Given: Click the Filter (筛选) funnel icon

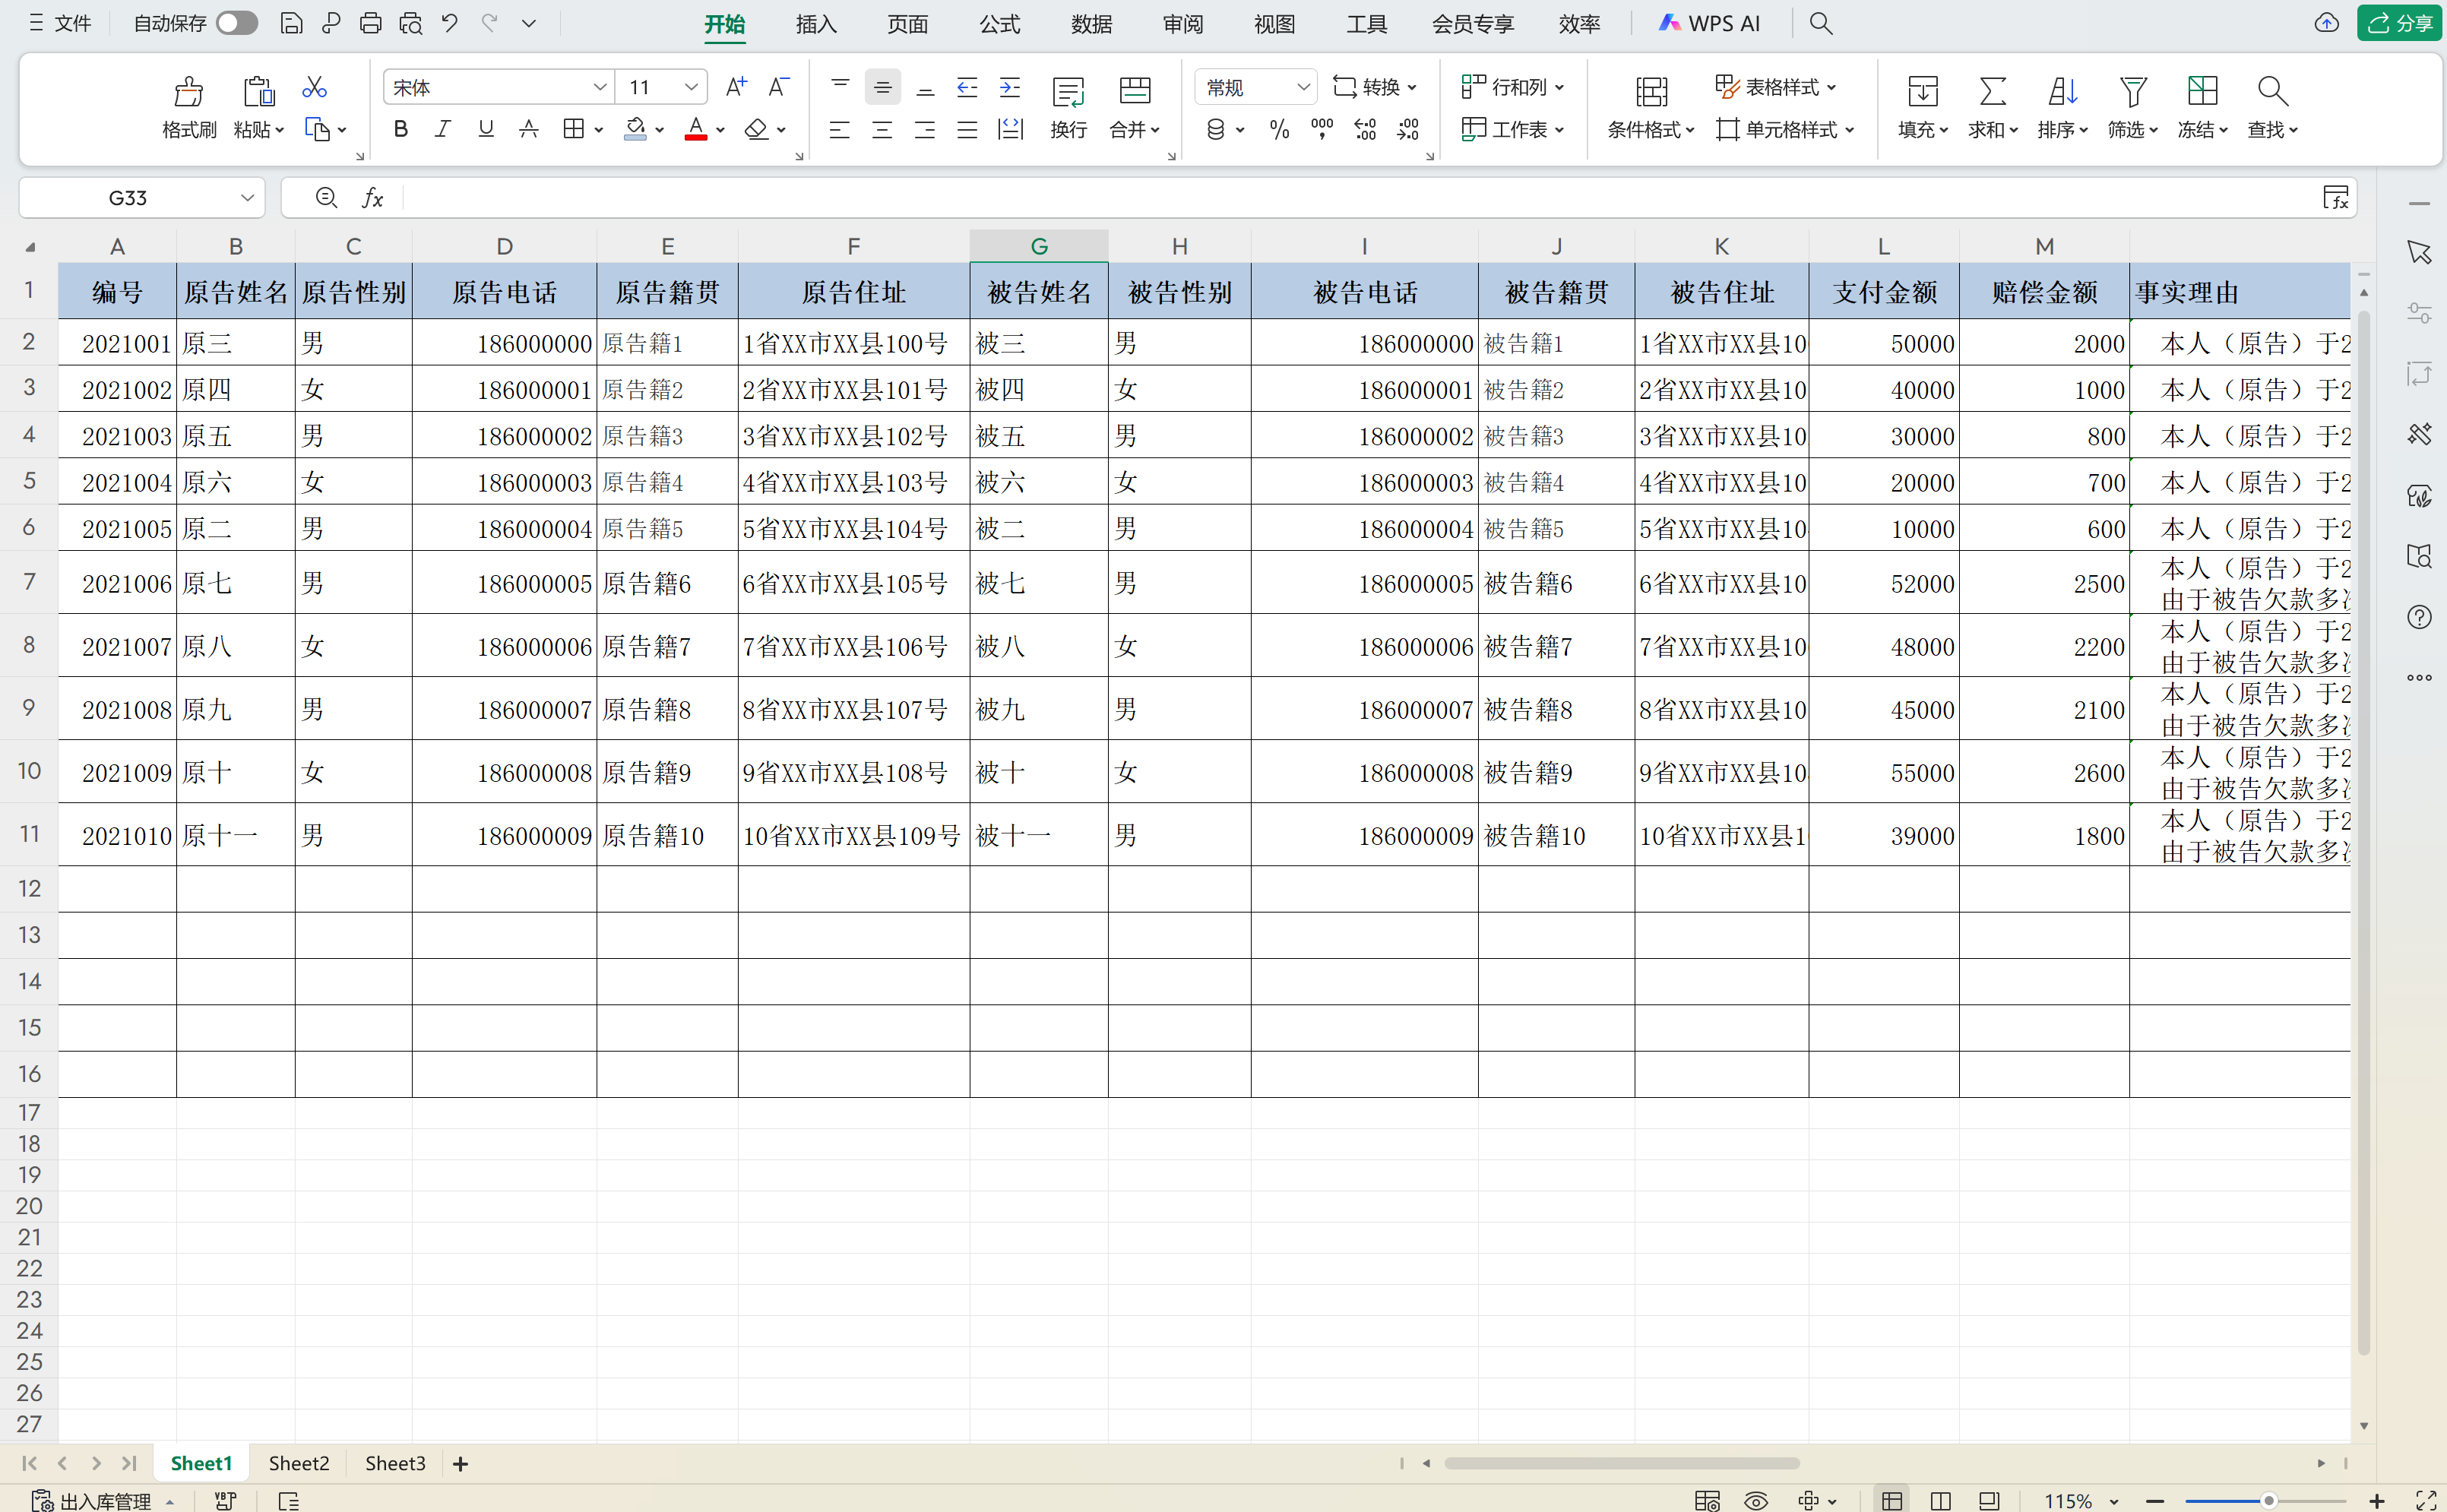Looking at the screenshot, I should point(2132,92).
